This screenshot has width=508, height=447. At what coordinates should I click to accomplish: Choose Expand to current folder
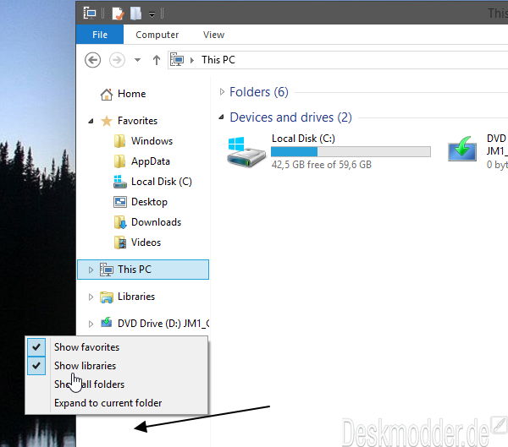tap(117, 403)
